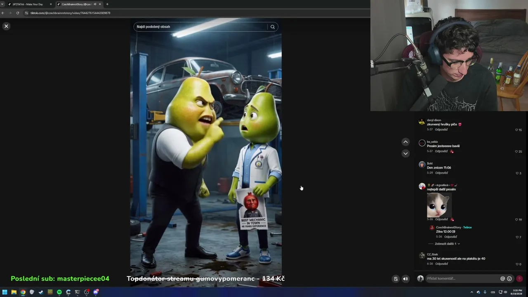Open bs_sebix's profile avatar

422,143
